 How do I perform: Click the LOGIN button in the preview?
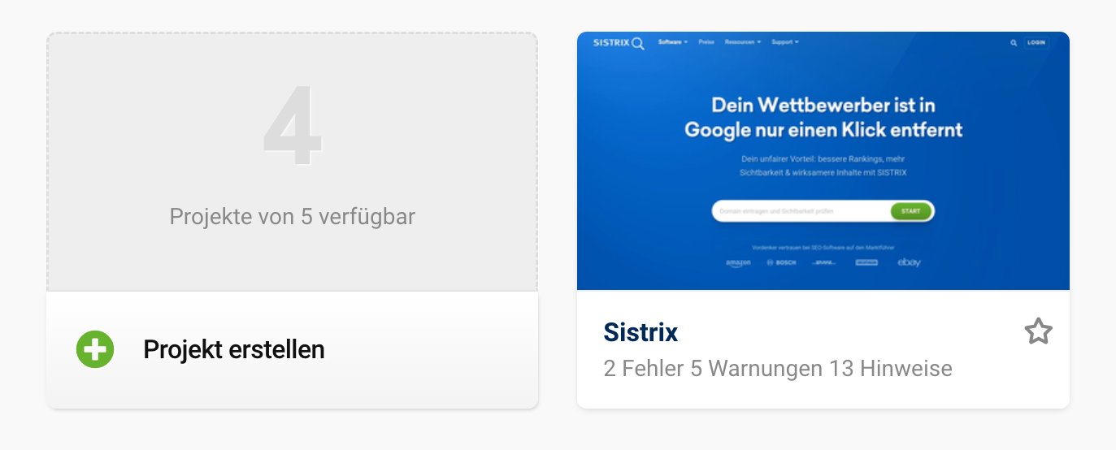[1036, 42]
